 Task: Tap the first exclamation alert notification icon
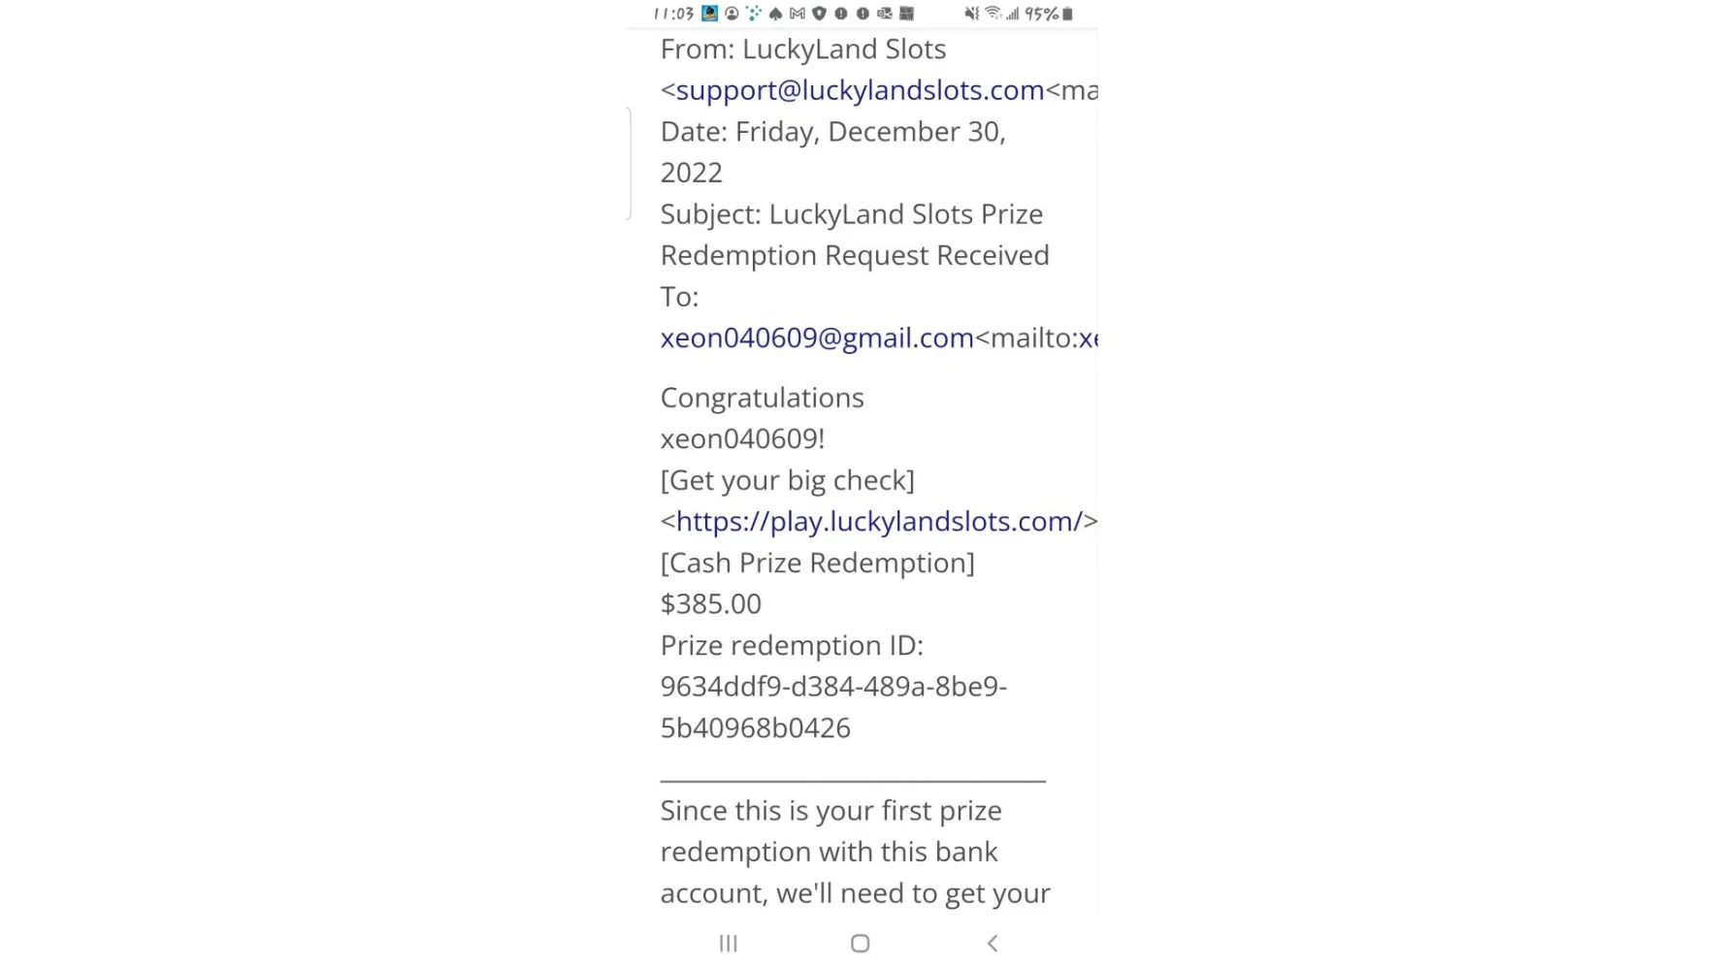[x=841, y=14]
